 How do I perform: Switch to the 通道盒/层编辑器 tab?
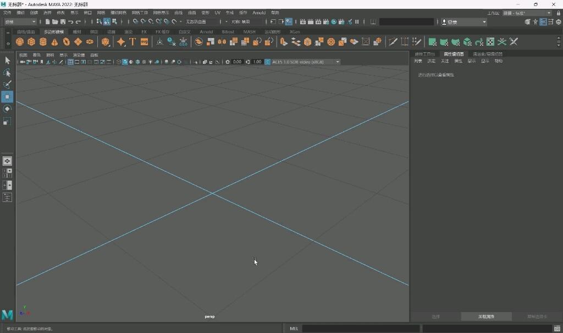487,54
